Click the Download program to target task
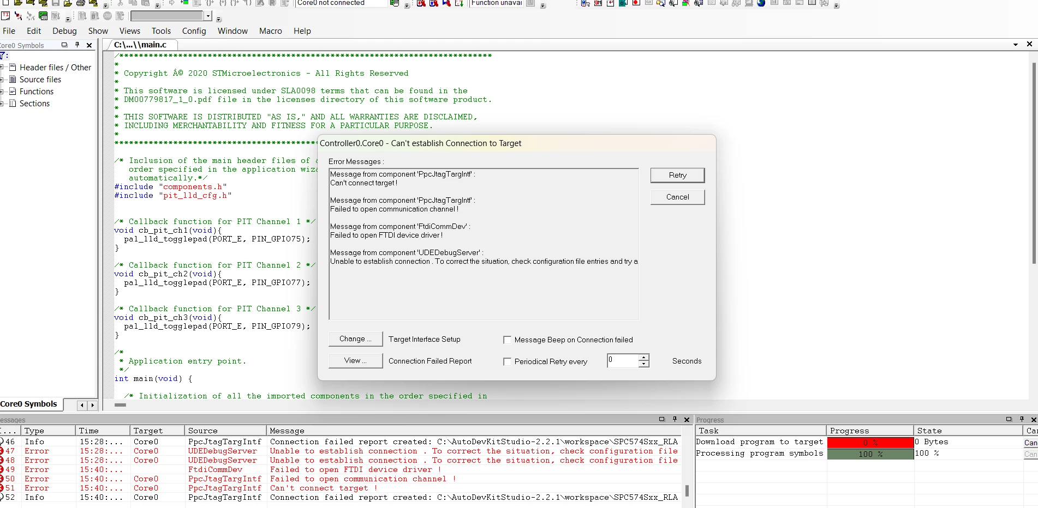Screen dimensions: 1038x508 click(759, 442)
